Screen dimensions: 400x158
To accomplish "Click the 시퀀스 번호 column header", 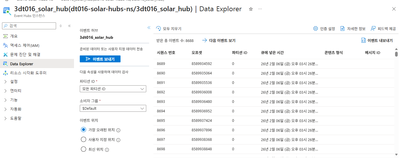I will point(166,53).
